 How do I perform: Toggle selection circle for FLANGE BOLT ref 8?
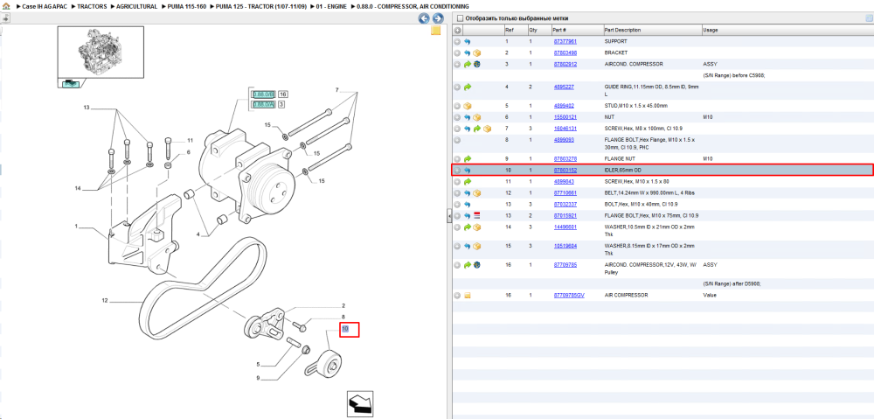pos(457,139)
